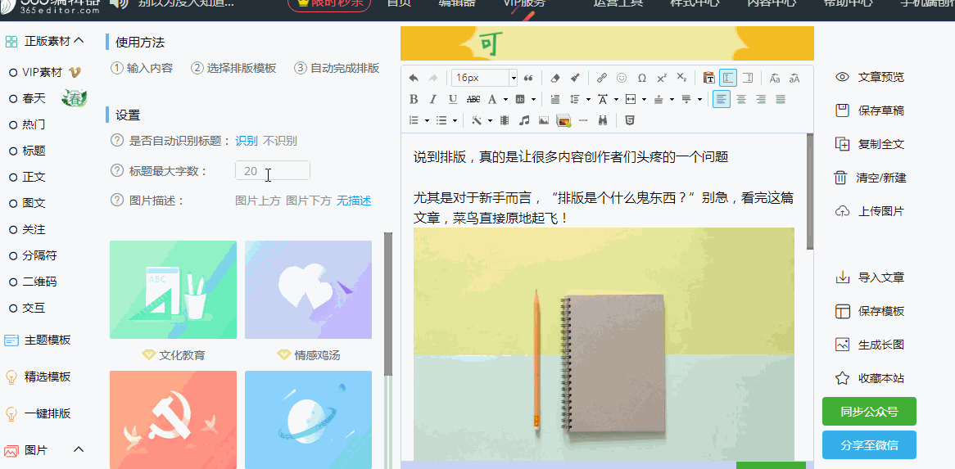This screenshot has height=469, width=955.
Task: Open the background color dropdown arrow
Action: coord(533,99)
